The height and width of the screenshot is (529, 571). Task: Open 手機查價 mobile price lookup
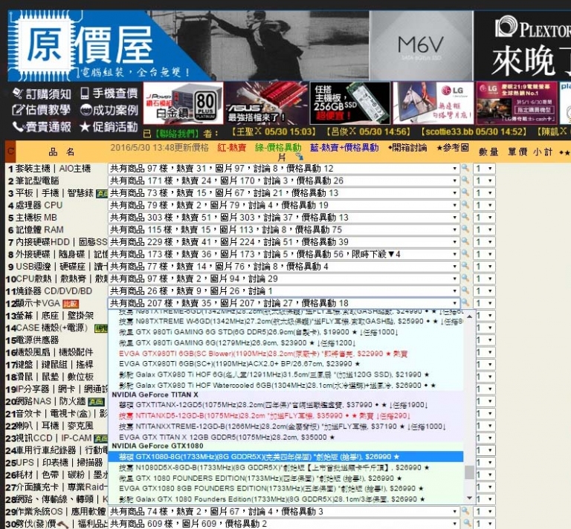(x=109, y=94)
